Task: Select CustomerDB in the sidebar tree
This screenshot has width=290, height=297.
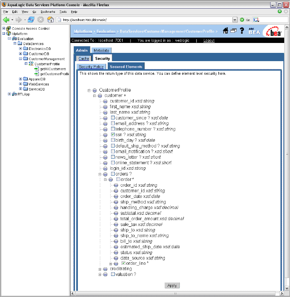Action: click(39, 54)
